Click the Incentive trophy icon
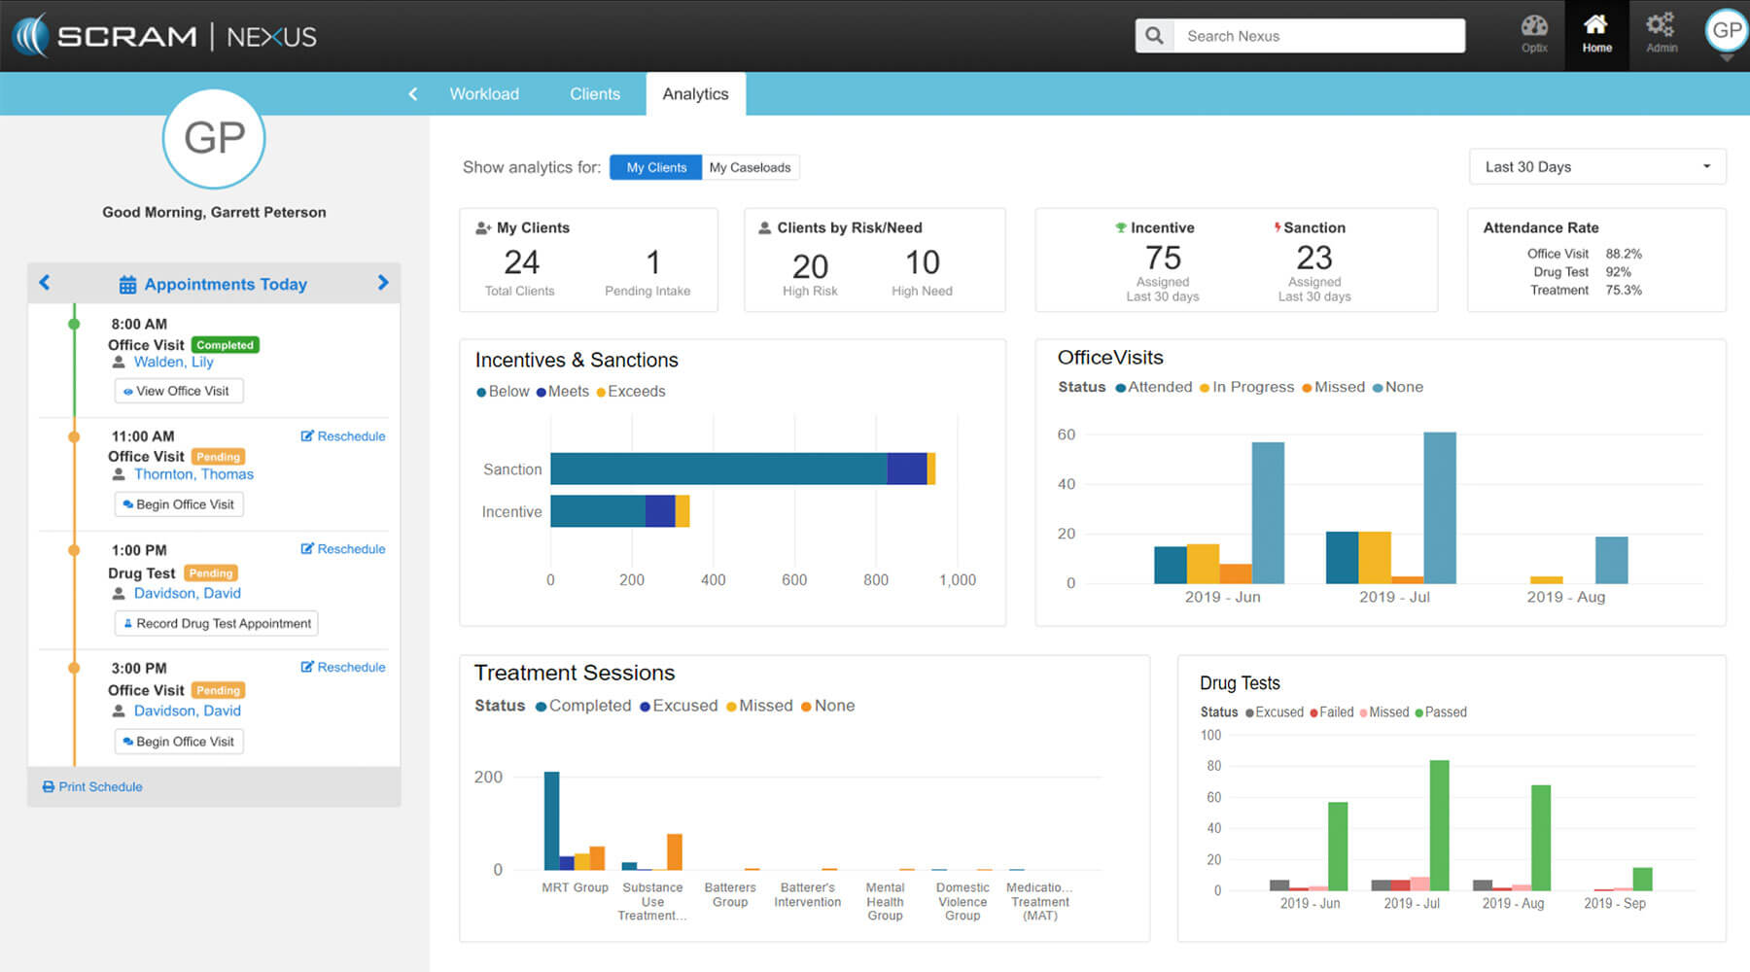This screenshot has width=1750, height=972. click(x=1121, y=227)
